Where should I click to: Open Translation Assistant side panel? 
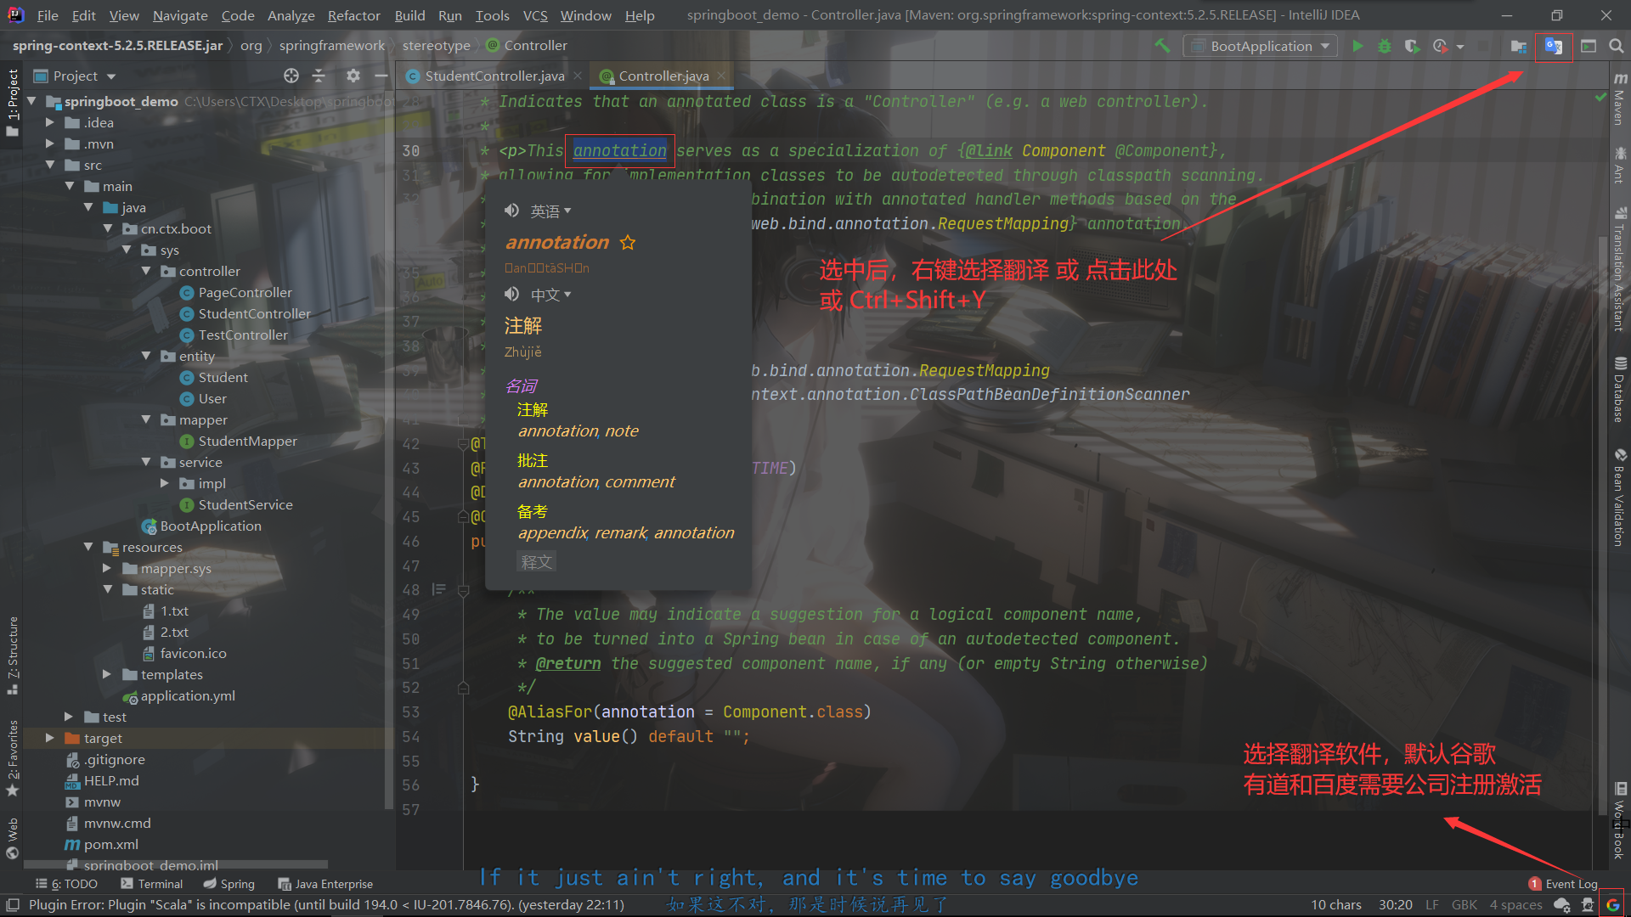point(1620,269)
